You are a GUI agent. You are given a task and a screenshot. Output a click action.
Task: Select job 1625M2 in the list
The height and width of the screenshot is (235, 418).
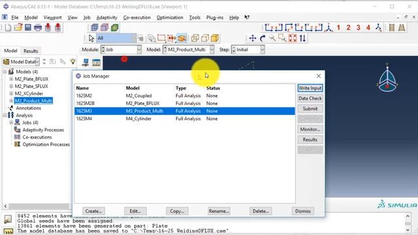[x=184, y=96]
